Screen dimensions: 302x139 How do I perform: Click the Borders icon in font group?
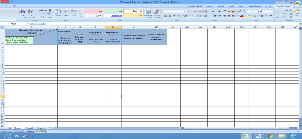pyautogui.click(x=255, y=16)
